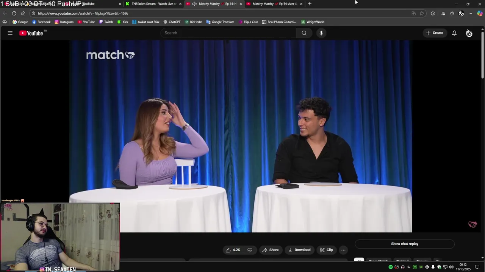Dislike the video with the thumbs-down button
The image size is (485, 272).
pos(250,250)
